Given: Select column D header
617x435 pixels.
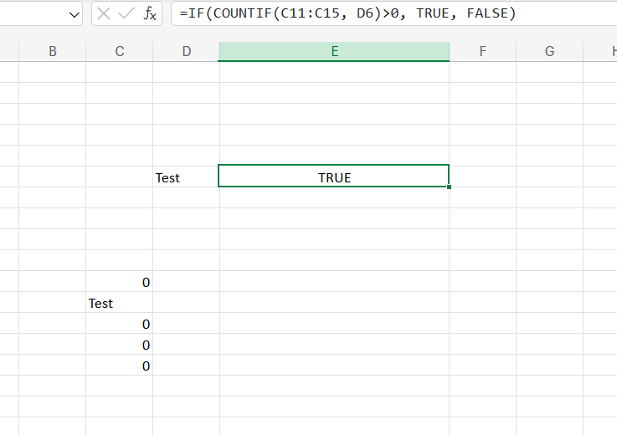Looking at the screenshot, I should click(x=186, y=51).
